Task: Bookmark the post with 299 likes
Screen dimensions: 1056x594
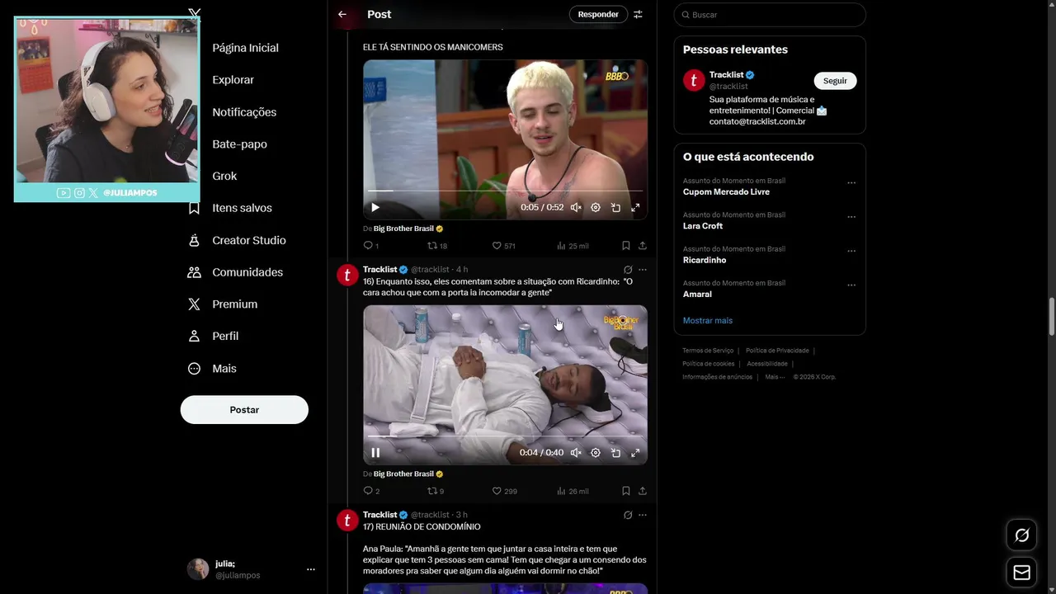Action: pos(626,491)
